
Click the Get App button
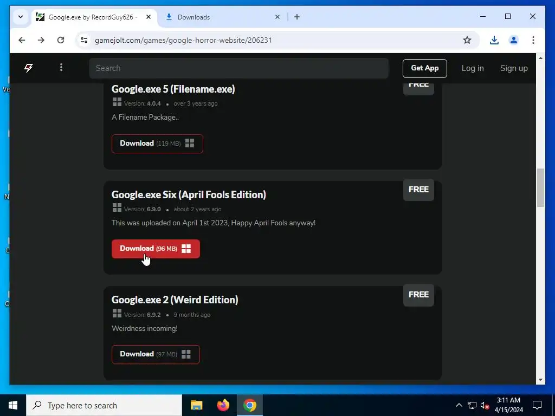(x=425, y=68)
